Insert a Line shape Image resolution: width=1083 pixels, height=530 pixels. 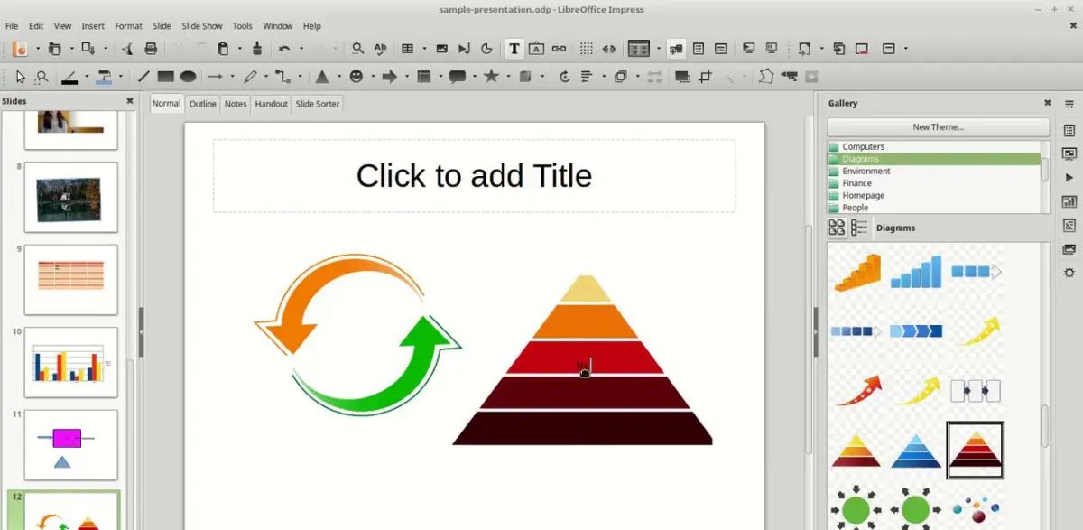pos(143,77)
